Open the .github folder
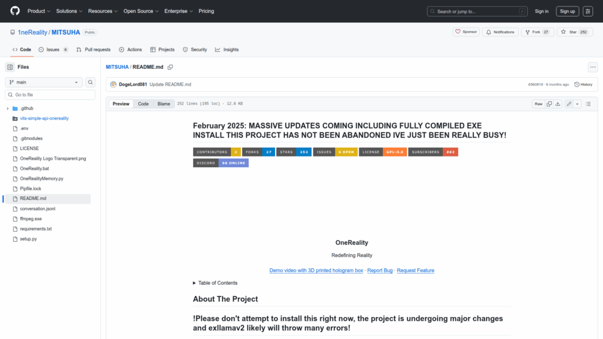The image size is (603, 339). click(26, 108)
